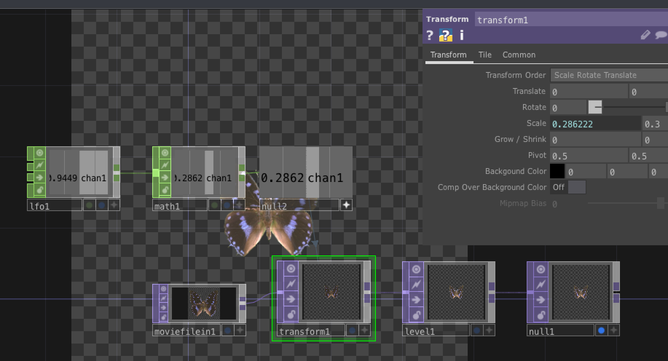Switch to the Tile tab
Viewport: 668px width, 361px height.
pos(485,55)
